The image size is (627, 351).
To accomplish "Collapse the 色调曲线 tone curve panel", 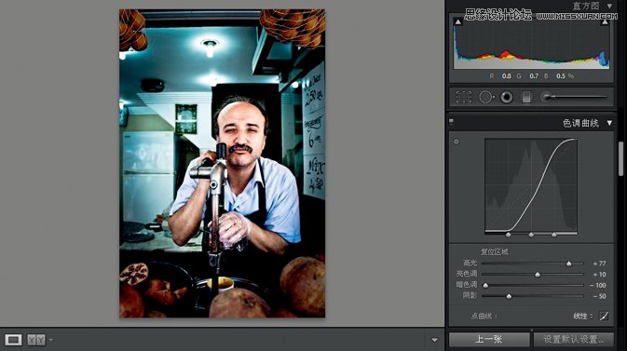I will coord(609,123).
